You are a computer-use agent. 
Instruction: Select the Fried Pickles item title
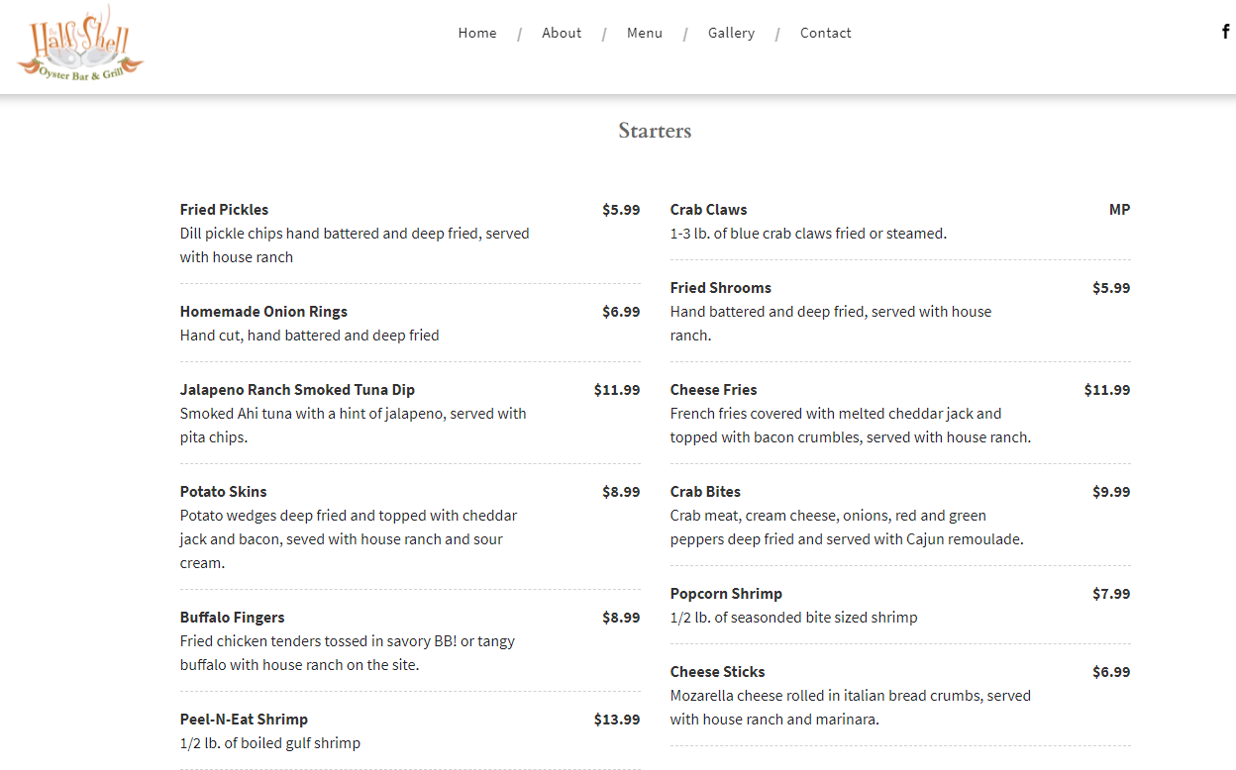click(224, 210)
